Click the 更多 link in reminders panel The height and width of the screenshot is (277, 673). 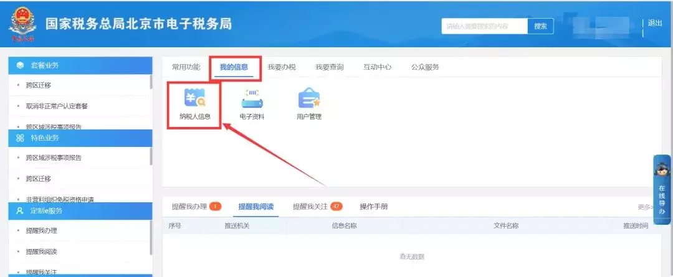pyautogui.click(x=646, y=207)
